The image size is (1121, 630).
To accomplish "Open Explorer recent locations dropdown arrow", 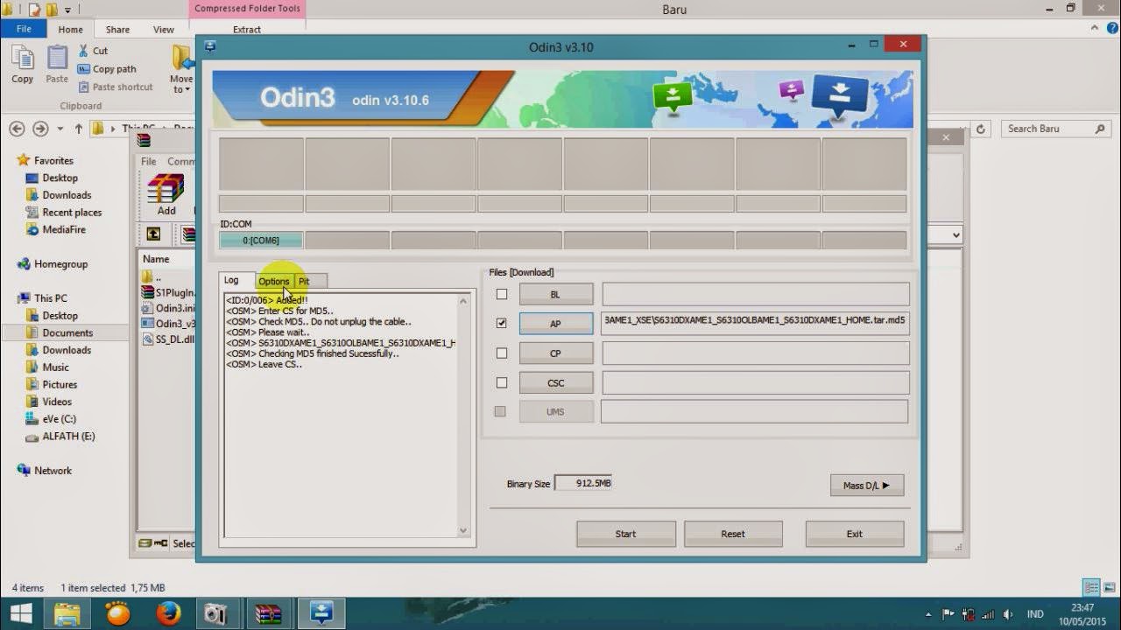I will click(x=60, y=129).
